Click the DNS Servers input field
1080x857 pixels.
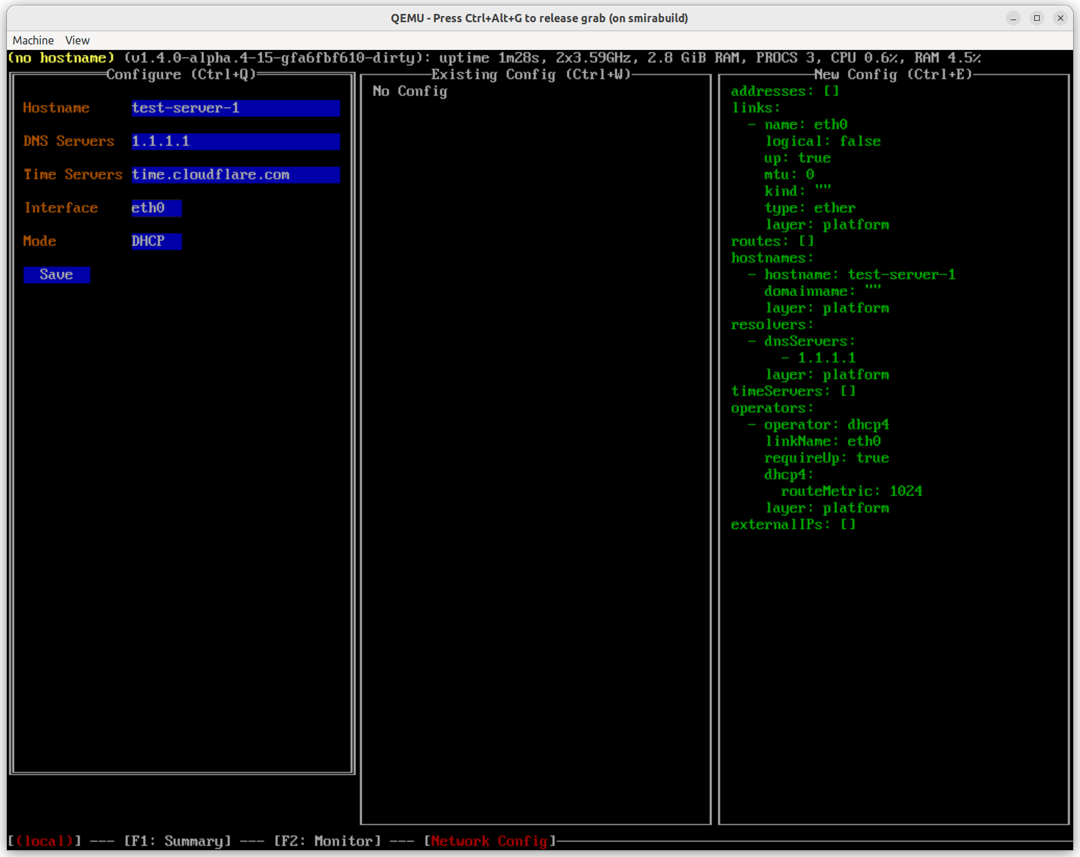point(235,141)
